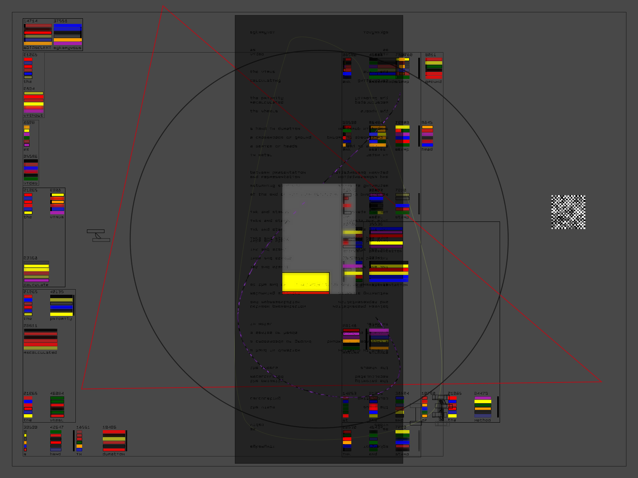Click the large yellow rectangle in center

pyautogui.click(x=306, y=281)
